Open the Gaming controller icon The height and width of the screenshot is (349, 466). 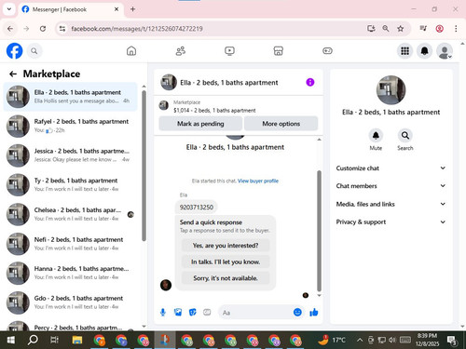(x=327, y=51)
